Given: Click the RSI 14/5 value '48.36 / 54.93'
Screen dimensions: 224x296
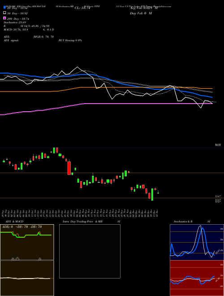Looking at the screenshot, I should [x=40, y=26].
